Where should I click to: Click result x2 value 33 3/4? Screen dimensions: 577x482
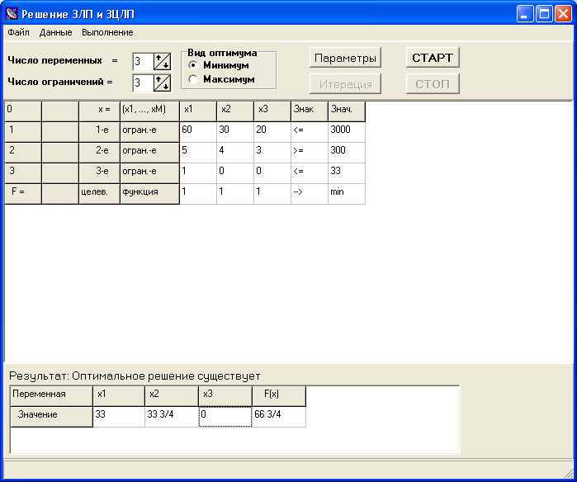(172, 417)
